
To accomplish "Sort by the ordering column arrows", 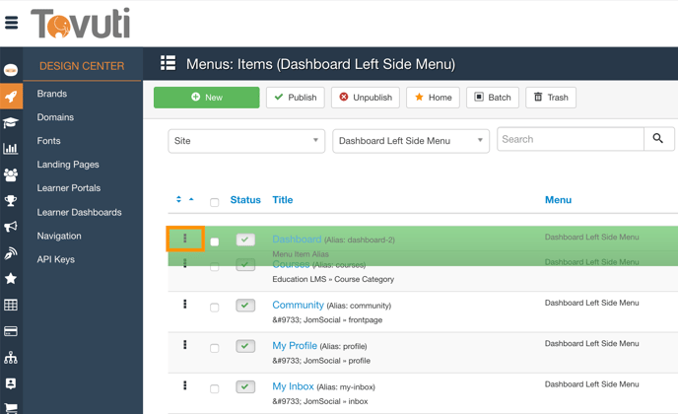I will tap(183, 200).
